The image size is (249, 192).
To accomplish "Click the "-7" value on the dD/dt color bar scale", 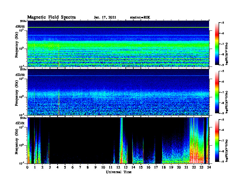I will [x=222, y=92].
